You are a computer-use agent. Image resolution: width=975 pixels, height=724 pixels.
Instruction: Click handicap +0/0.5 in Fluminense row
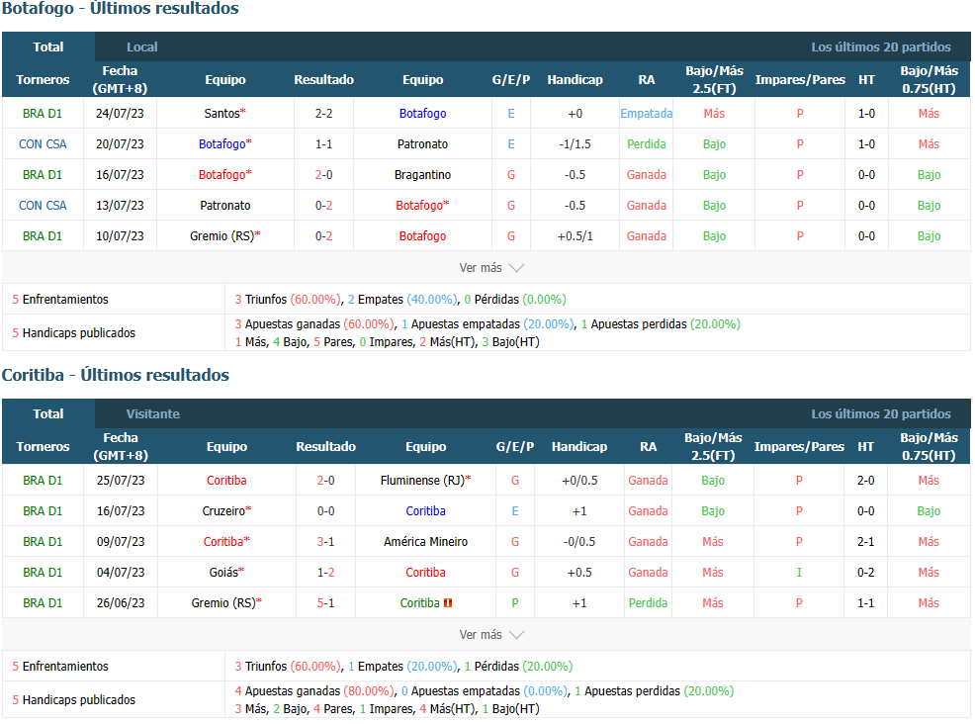578,481
